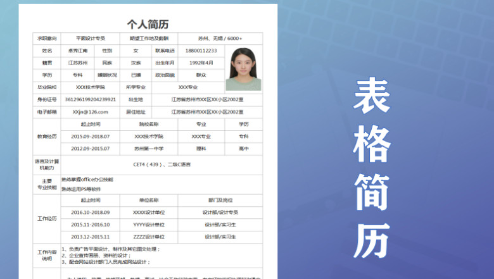Click the "单位名称" column header
This screenshot has height=279, width=494.
[149, 201]
